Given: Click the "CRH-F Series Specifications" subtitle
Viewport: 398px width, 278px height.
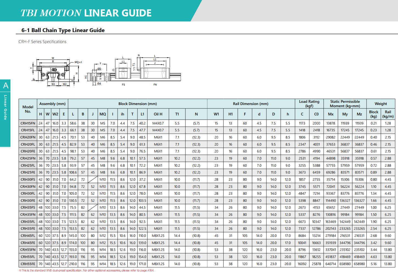Looking at the screenshot, I should point(42,42).
